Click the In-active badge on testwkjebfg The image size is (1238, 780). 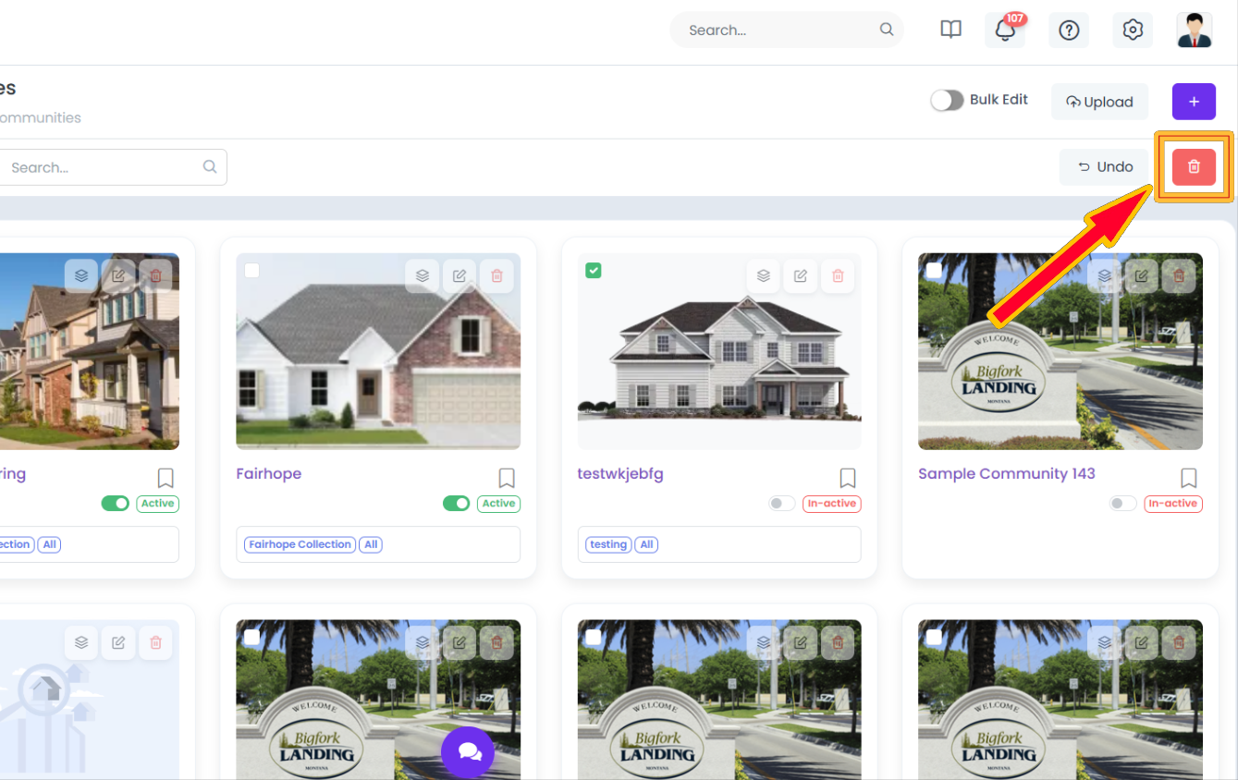point(832,504)
